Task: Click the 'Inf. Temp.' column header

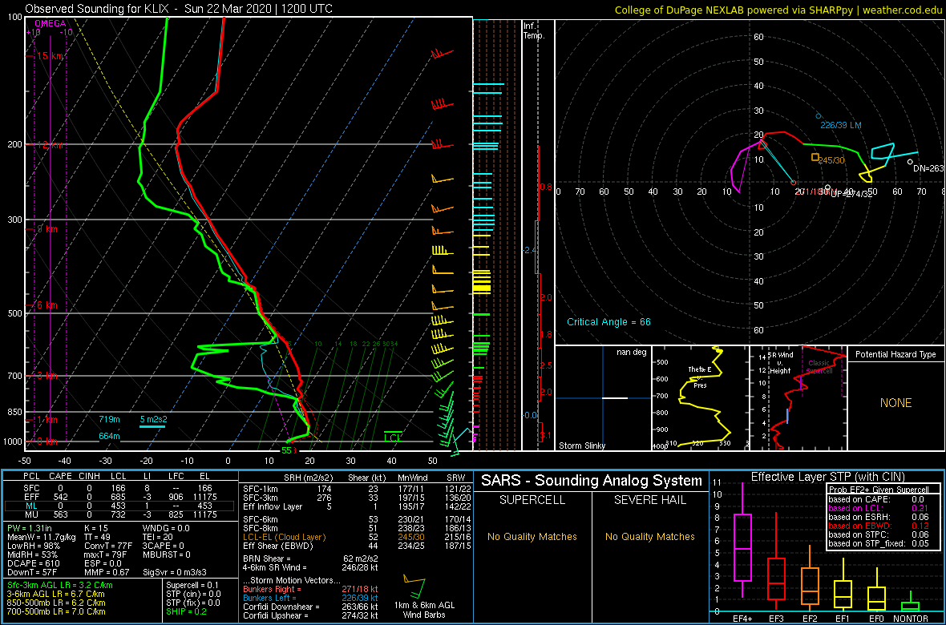Action: point(534,30)
